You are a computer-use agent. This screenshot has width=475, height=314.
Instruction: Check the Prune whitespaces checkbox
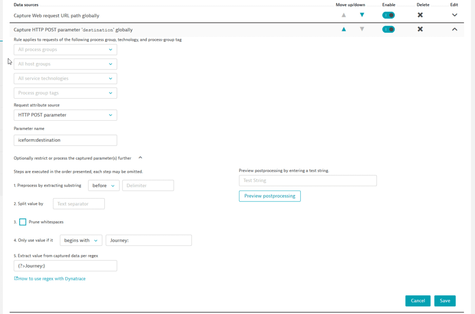pos(22,222)
